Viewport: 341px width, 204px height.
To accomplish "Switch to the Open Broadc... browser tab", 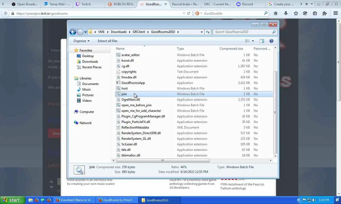I will coord(25,4).
